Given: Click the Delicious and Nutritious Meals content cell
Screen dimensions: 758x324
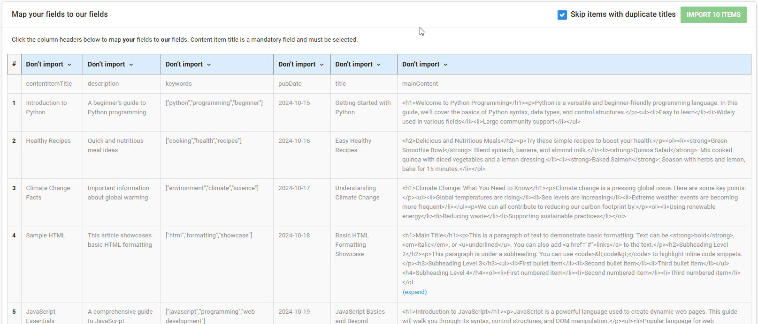Looking at the screenshot, I should 574,155.
